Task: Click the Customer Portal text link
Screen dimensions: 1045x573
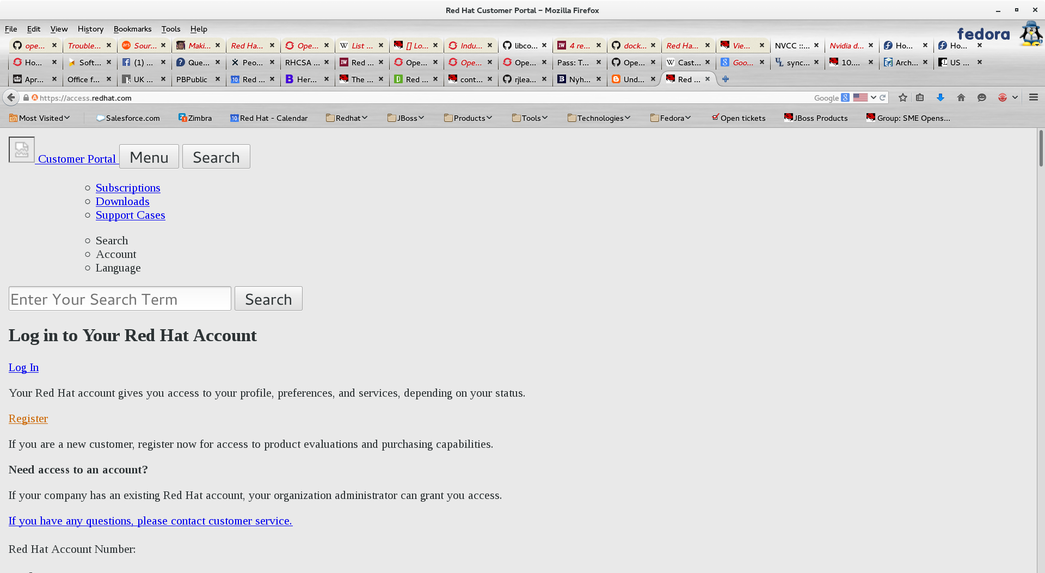Action: coord(77,159)
